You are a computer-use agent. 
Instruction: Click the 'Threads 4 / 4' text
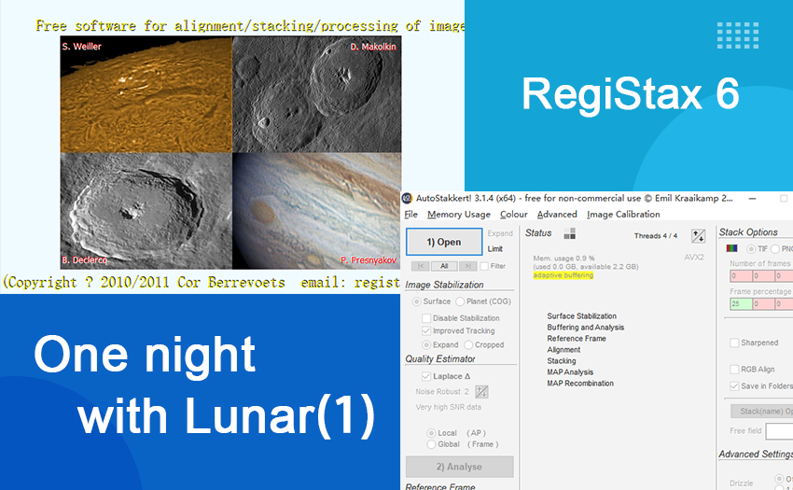(656, 236)
